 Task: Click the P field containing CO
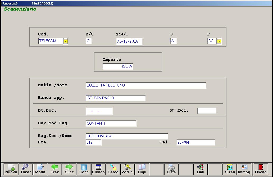(212, 41)
